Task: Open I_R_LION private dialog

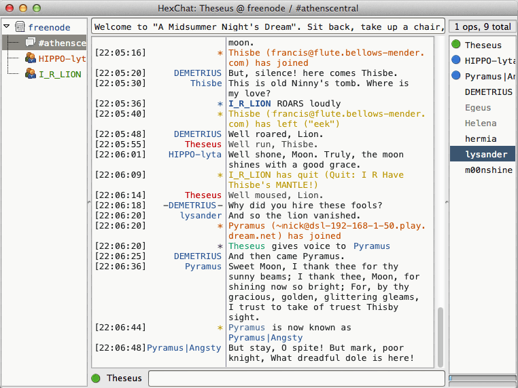Action: point(60,75)
